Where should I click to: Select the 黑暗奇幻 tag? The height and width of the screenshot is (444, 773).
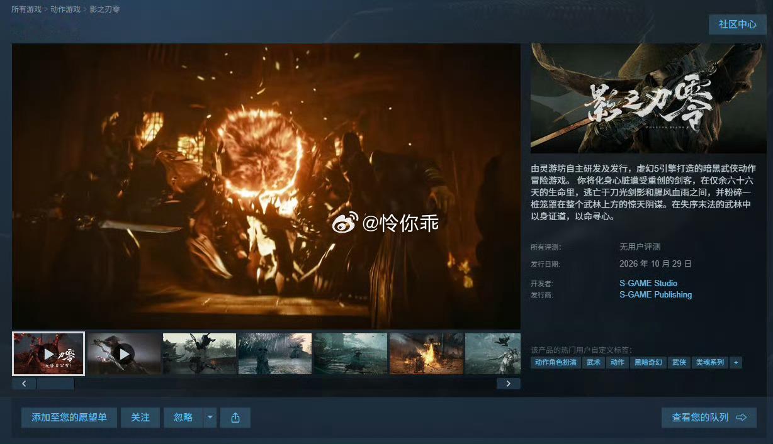[648, 363]
